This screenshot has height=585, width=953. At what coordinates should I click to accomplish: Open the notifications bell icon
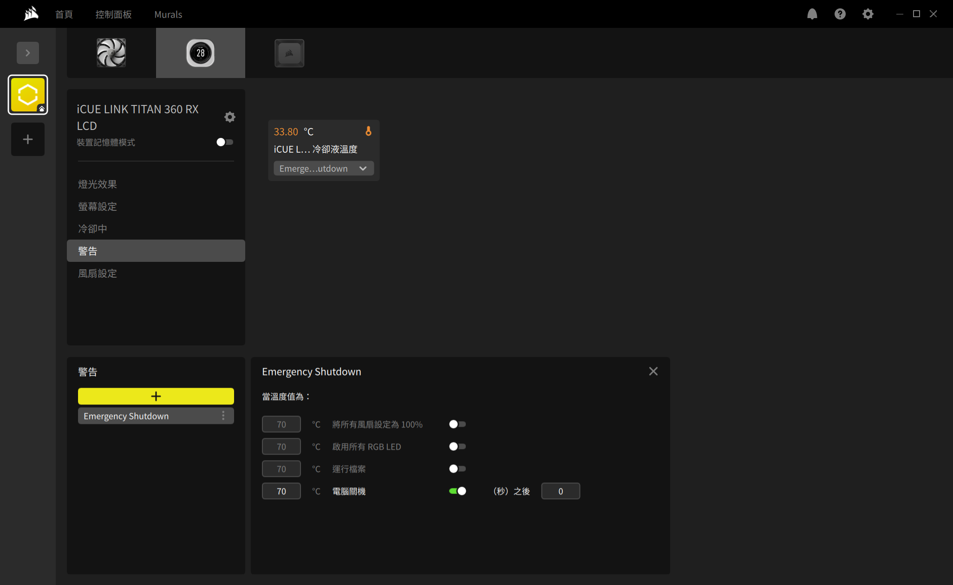(x=812, y=14)
